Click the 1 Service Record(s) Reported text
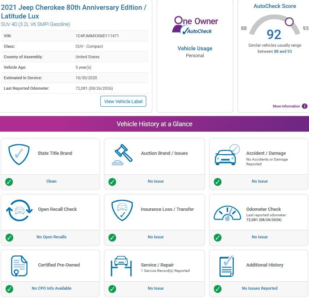 click(165, 271)
